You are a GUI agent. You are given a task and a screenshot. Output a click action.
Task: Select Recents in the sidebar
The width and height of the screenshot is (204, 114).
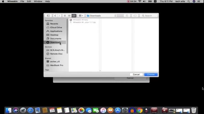54,24
